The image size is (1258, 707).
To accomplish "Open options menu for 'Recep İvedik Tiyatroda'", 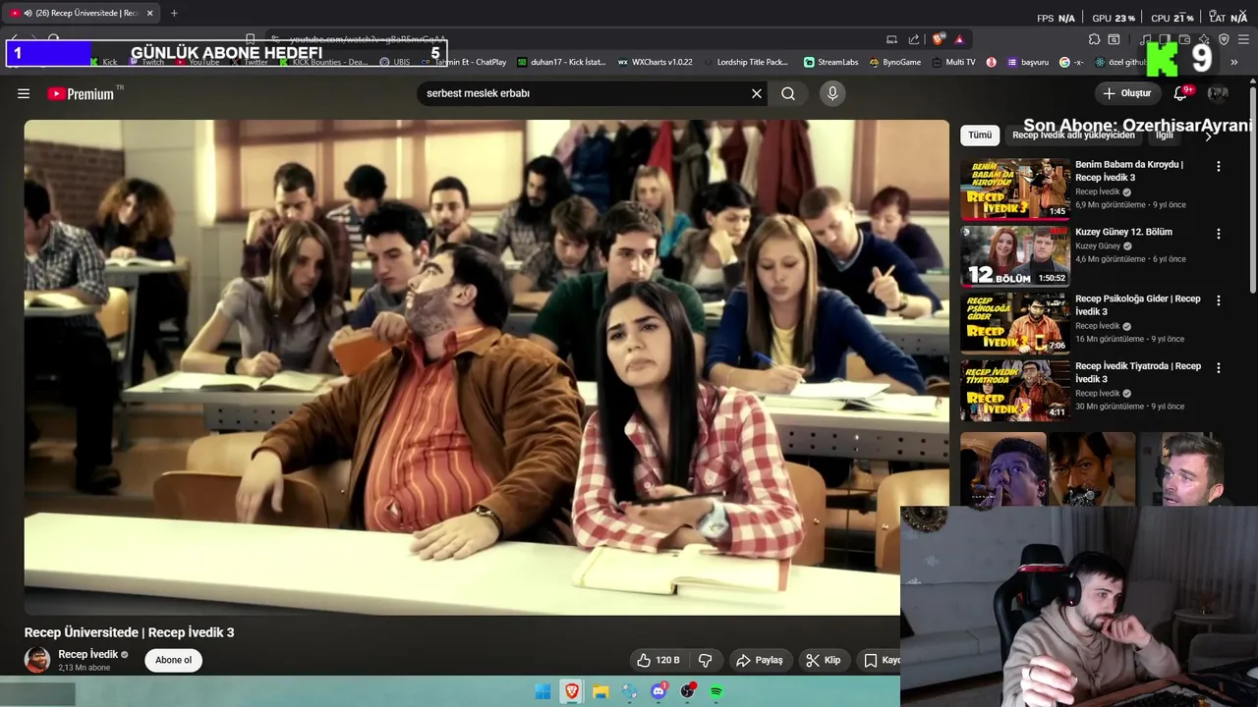I will click(1218, 368).
